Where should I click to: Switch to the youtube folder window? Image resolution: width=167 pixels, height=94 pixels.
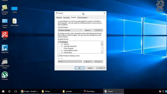71,91
